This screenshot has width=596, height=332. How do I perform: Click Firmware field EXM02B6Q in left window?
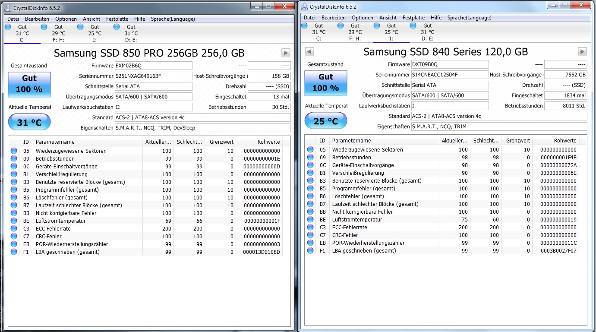pyautogui.click(x=153, y=66)
